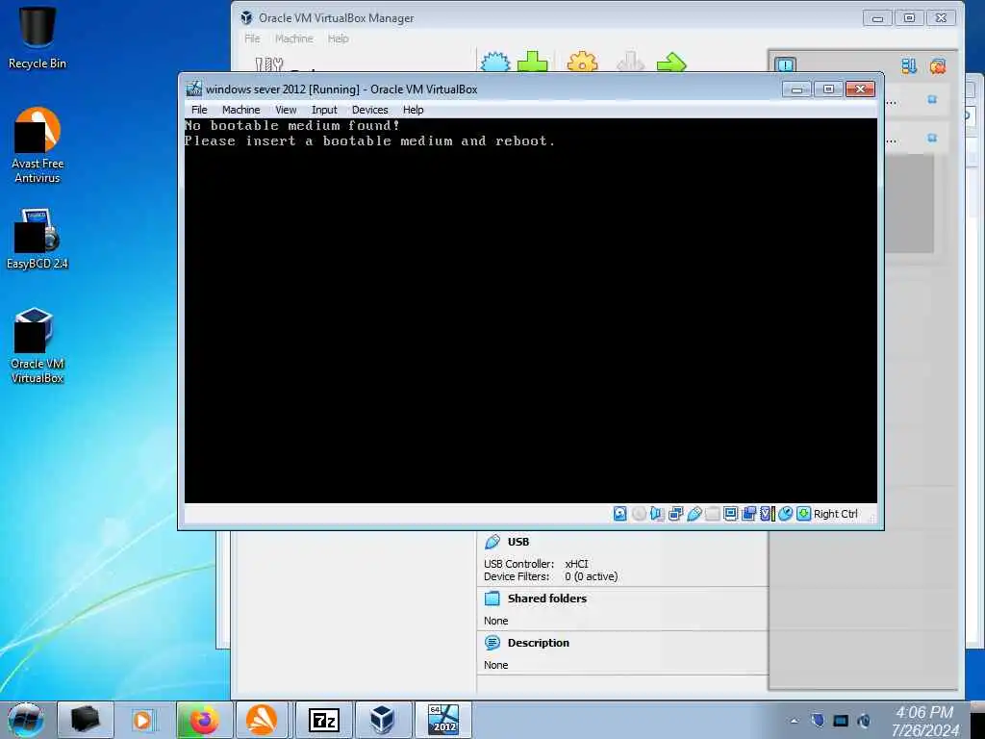This screenshot has height=739, width=985.
Task: Click the USB Controller xHCI value
Action: pyautogui.click(x=576, y=564)
